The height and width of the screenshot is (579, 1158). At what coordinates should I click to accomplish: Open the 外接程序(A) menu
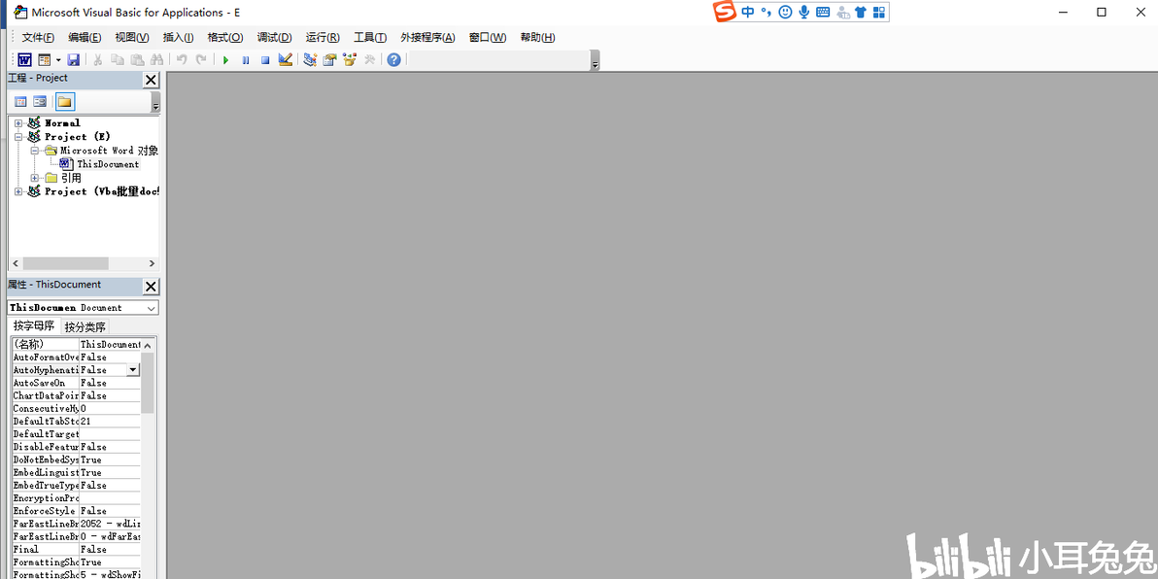pos(427,38)
